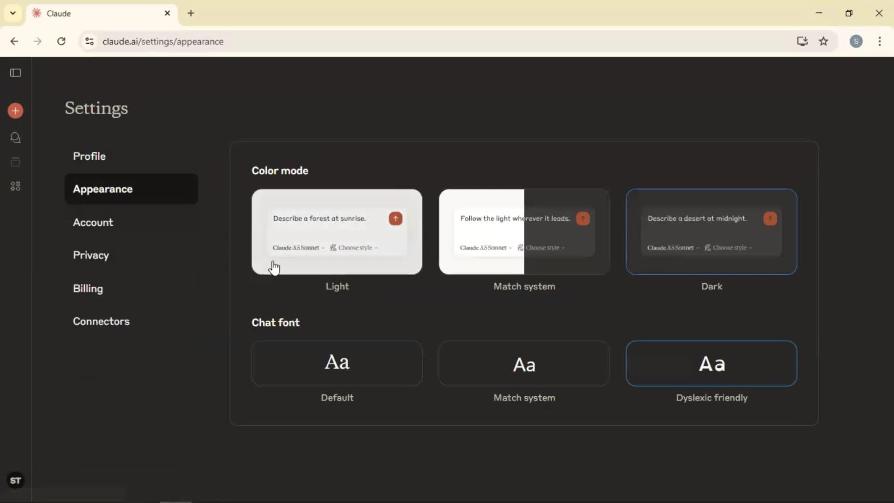Viewport: 894px width, 503px height.
Task: Click the Dark label text
Action: [x=711, y=286]
